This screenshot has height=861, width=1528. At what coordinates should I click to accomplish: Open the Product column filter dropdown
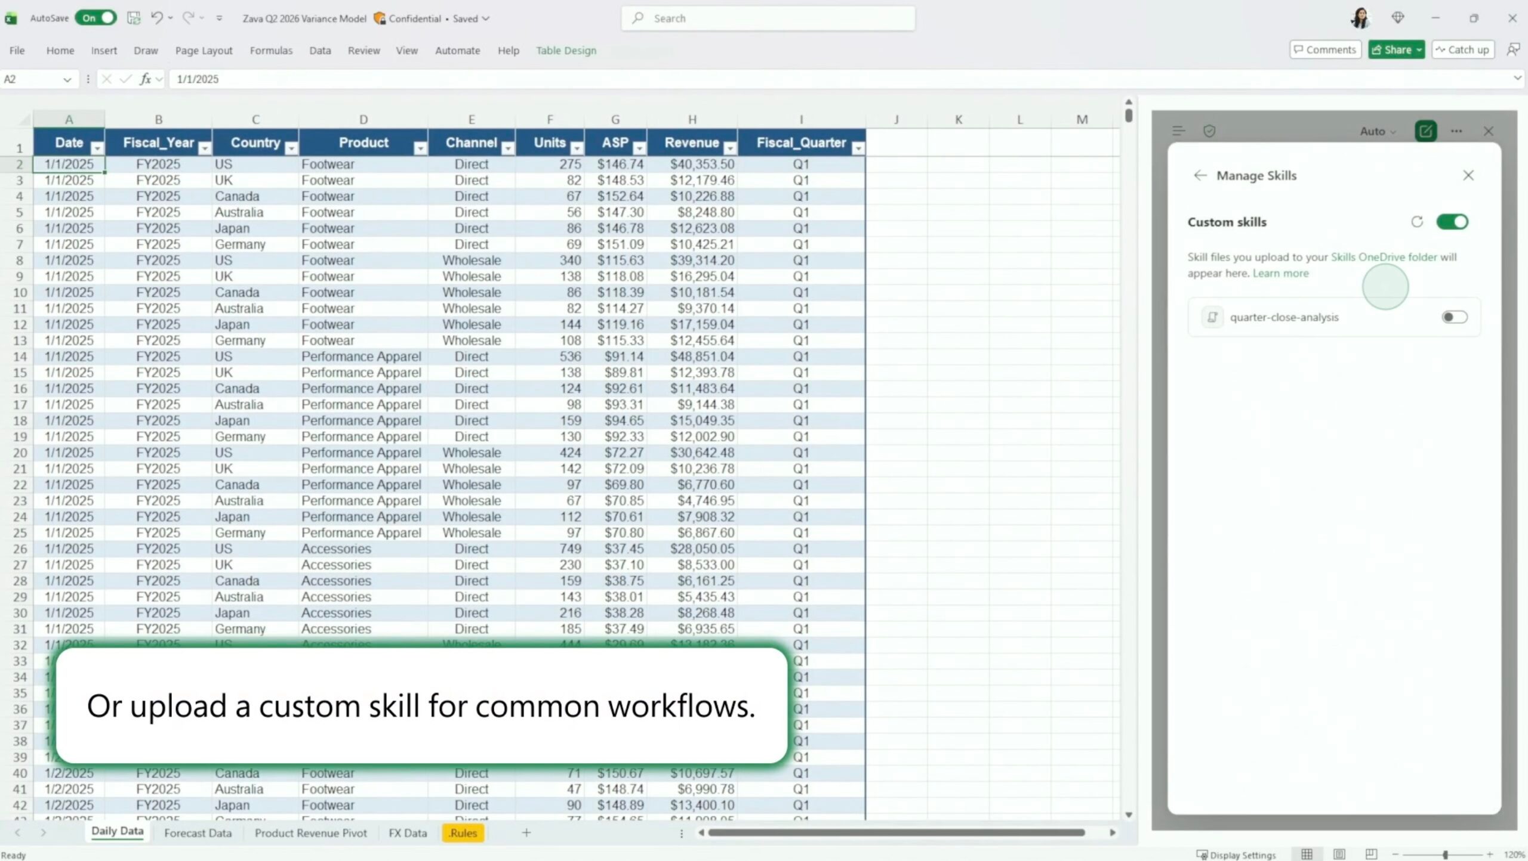[420, 148]
